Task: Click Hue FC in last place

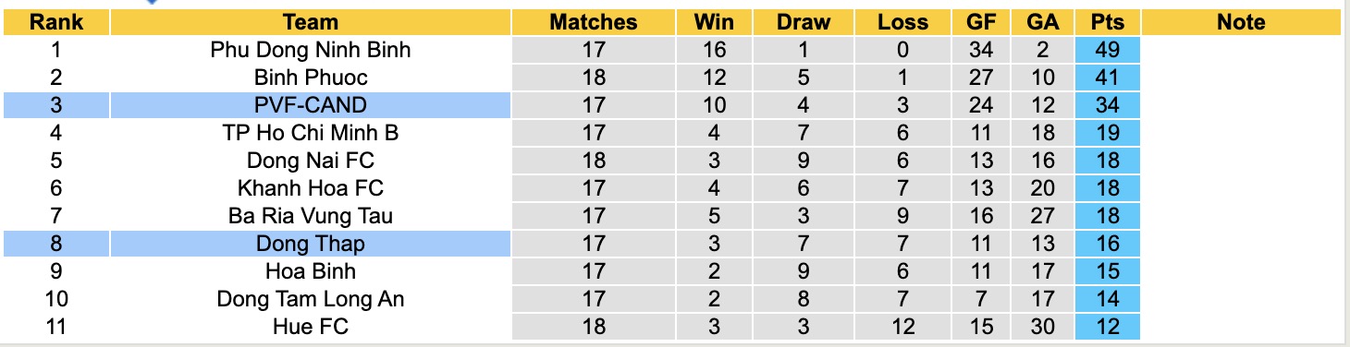Action: [x=311, y=327]
